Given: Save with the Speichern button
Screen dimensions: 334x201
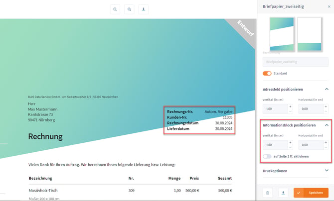Looking at the screenshot, I should (311, 193).
